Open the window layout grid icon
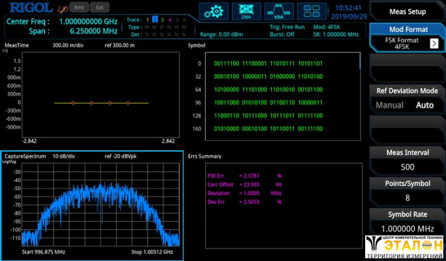Viewport: 446px width, 261px height. (x=312, y=11)
